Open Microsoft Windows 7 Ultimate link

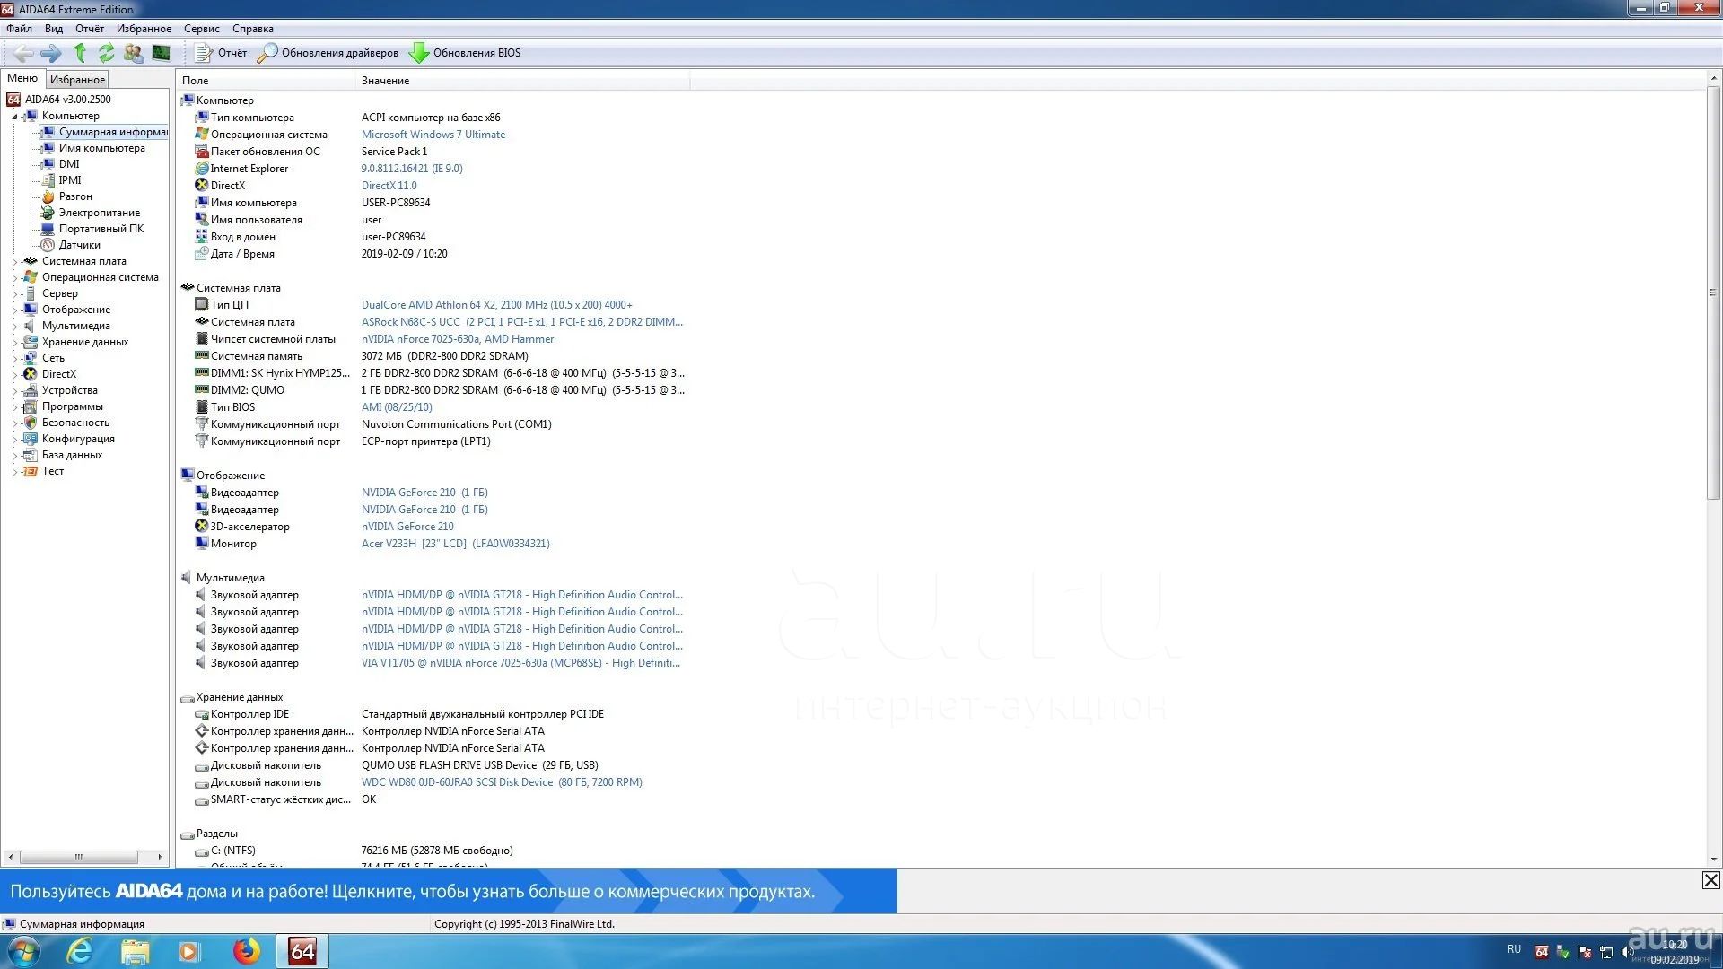tap(433, 135)
